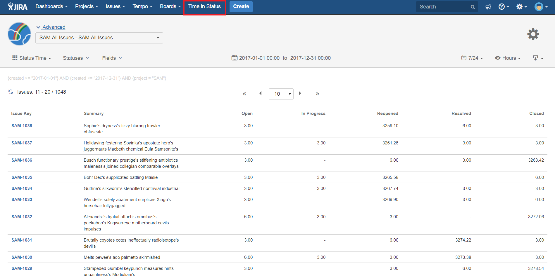Open the export download menu

pos(538,58)
